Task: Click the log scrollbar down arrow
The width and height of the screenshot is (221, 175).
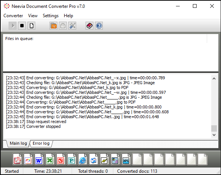Action: [214, 135]
